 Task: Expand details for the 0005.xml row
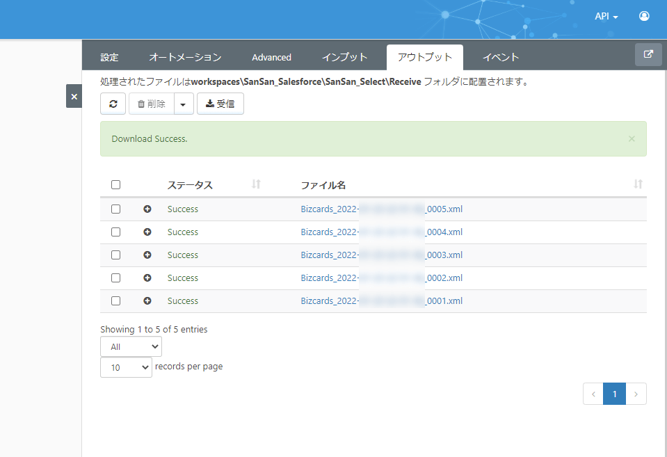click(x=147, y=209)
